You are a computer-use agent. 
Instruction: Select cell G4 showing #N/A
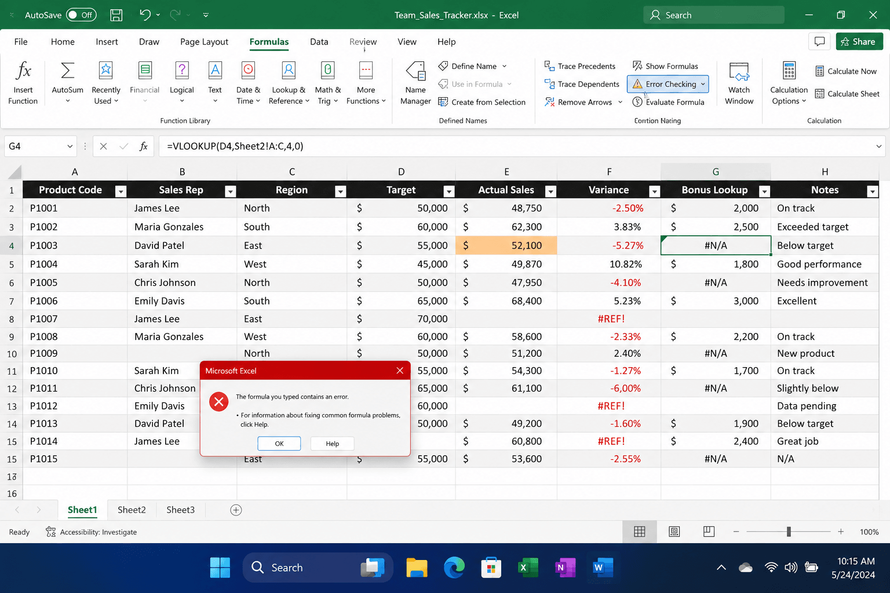click(x=716, y=246)
